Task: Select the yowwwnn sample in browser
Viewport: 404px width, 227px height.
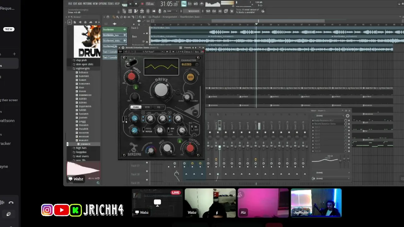Action: pyautogui.click(x=85, y=144)
